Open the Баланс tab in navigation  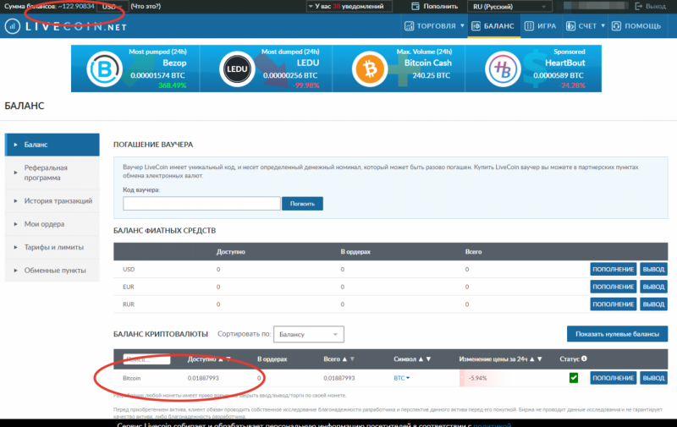pos(494,26)
